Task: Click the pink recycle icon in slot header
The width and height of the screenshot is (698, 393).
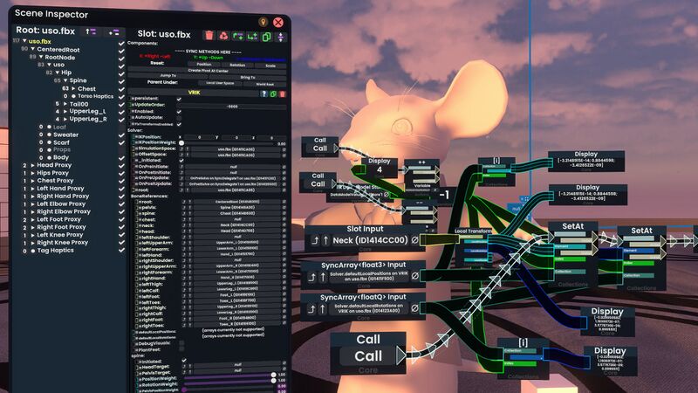Action: (223, 36)
